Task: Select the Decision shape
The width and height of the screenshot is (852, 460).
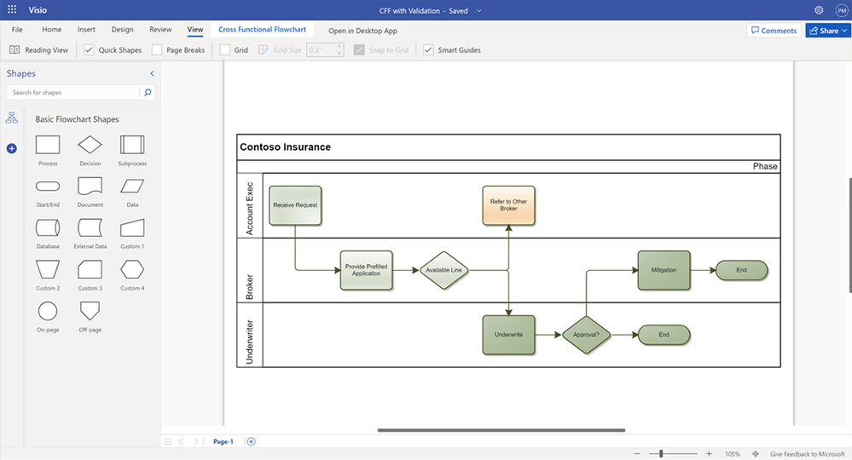Action: [90, 145]
